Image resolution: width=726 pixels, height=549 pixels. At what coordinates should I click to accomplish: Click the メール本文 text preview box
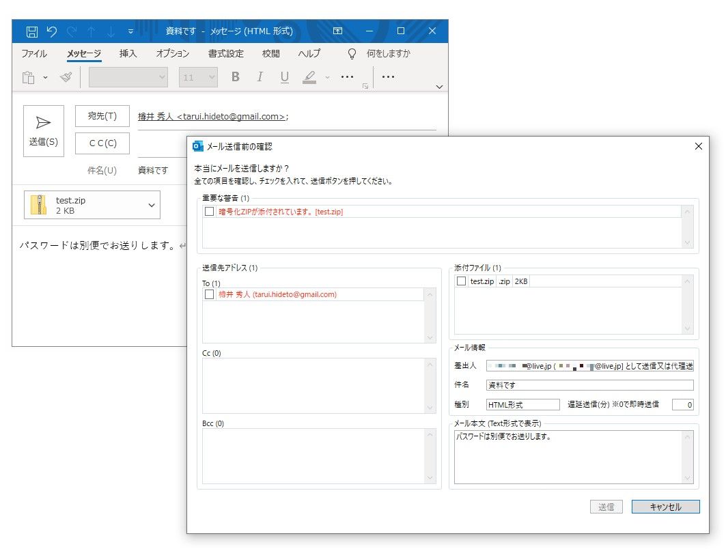tap(574, 457)
